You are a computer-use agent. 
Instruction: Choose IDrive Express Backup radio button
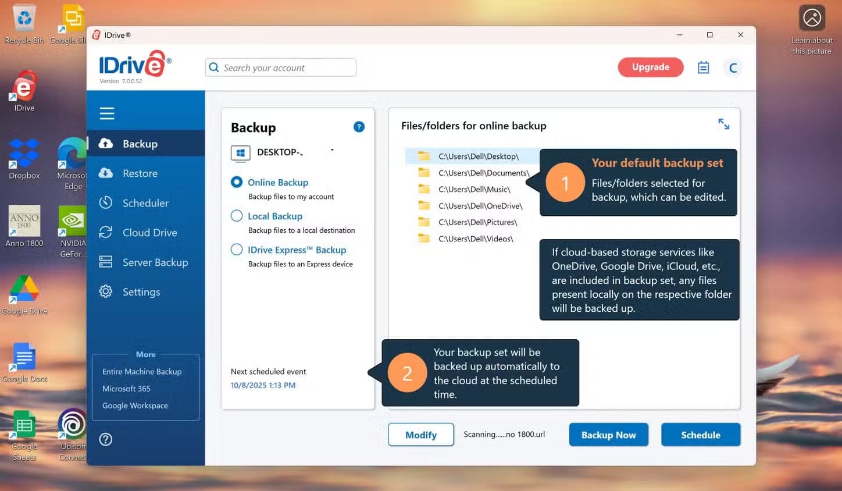237,250
